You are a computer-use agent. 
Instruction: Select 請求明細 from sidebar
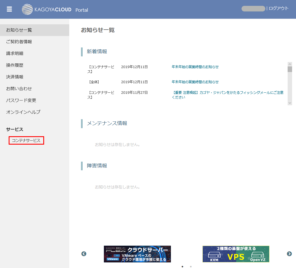15,54
